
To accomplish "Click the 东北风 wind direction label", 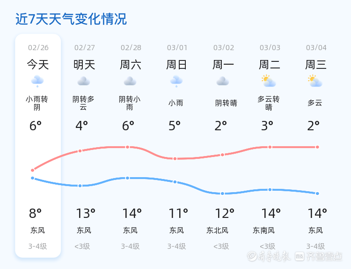I will click(217, 231).
